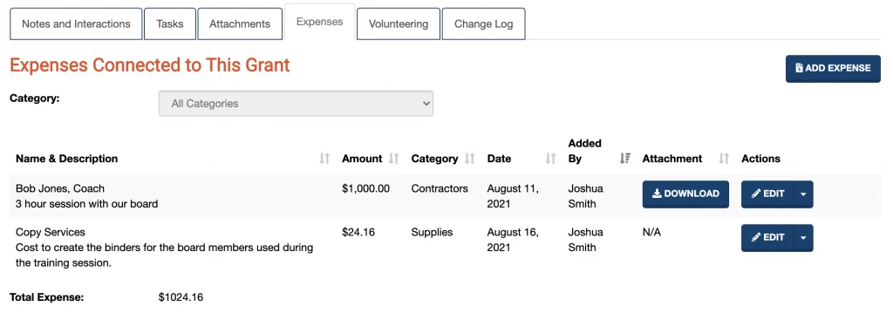Open the Notes and Interactions tab

tap(76, 24)
